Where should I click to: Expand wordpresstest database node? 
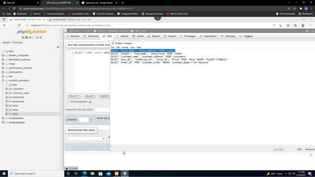pos(3,118)
